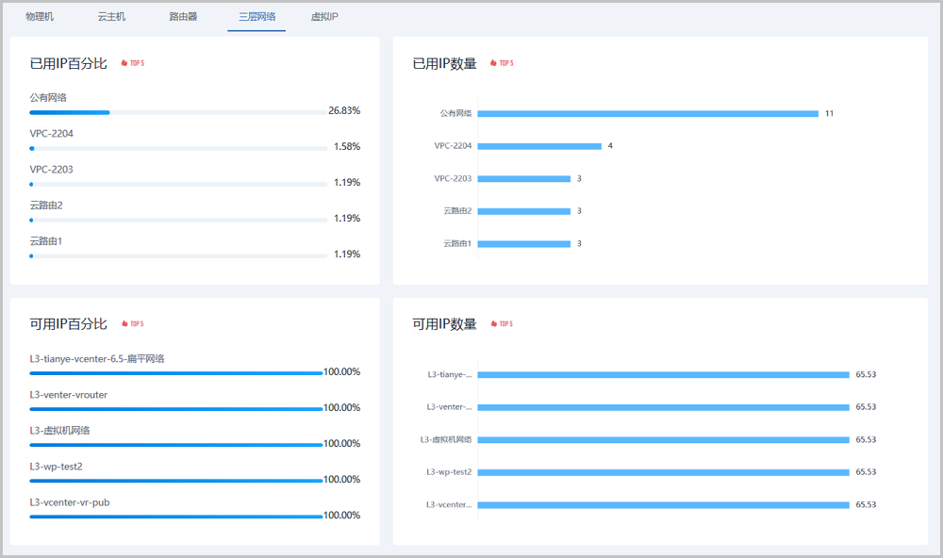This screenshot has width=943, height=558.
Task: Select the L3-vcenter-vr-pub network name
Action: pos(70,502)
